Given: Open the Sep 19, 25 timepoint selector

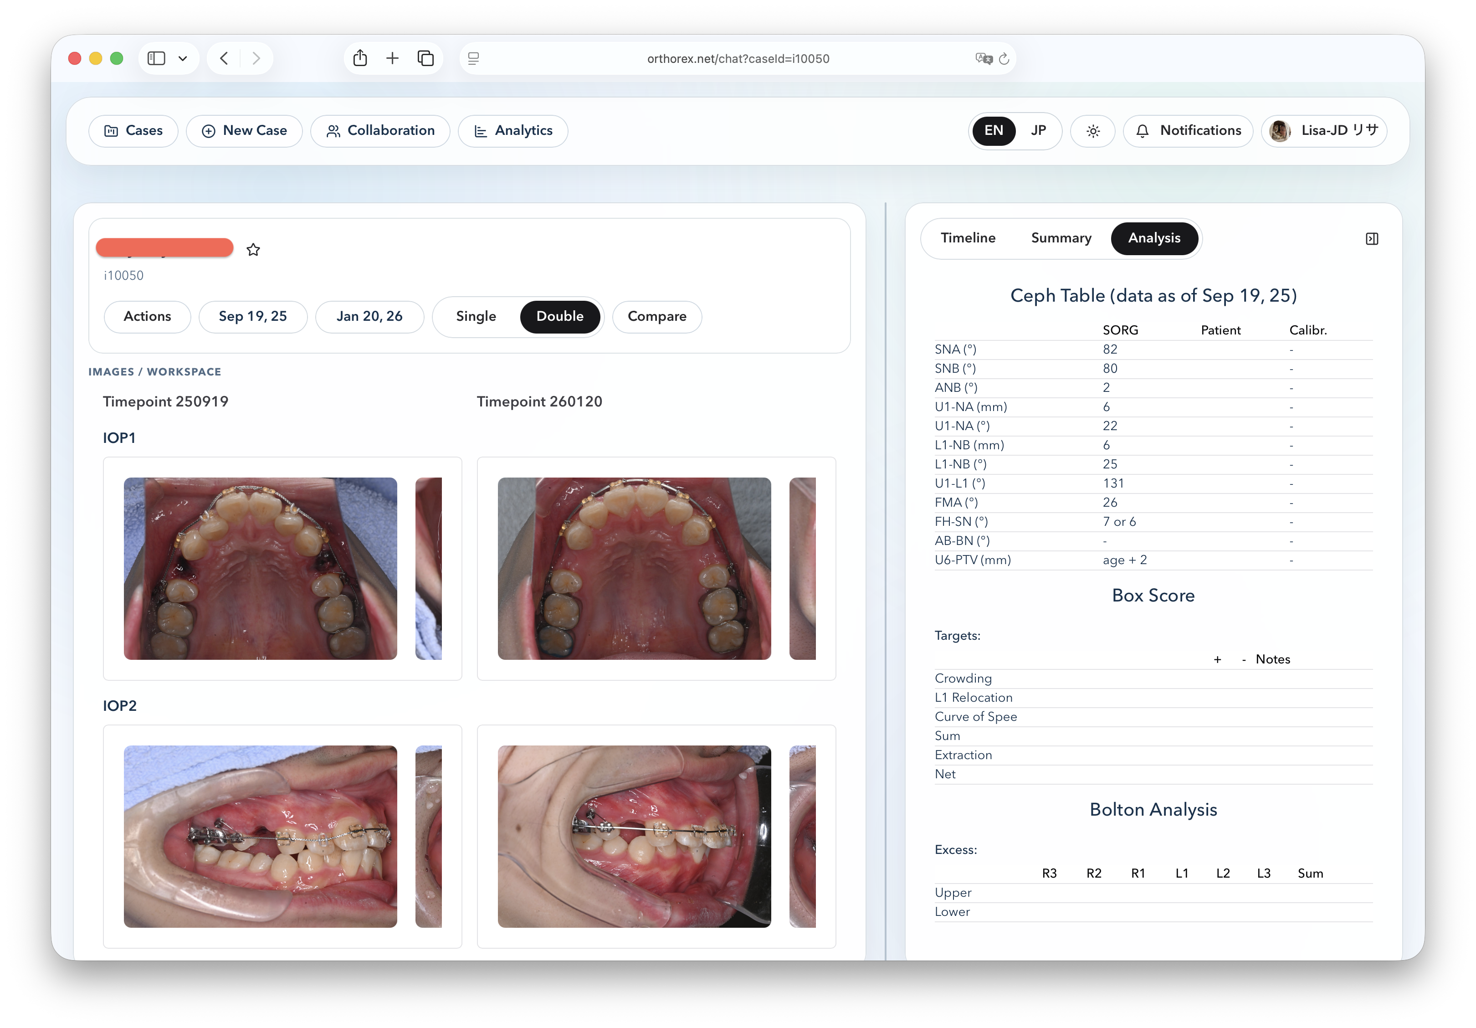Looking at the screenshot, I should pyautogui.click(x=253, y=316).
